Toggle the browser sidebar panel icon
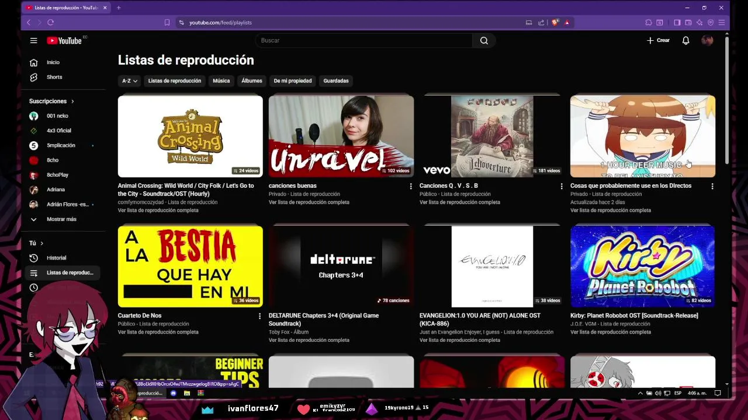The width and height of the screenshot is (748, 420). point(677,22)
